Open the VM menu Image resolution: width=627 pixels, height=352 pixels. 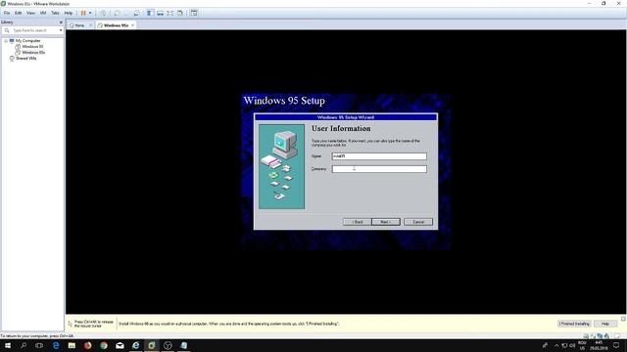(43, 13)
